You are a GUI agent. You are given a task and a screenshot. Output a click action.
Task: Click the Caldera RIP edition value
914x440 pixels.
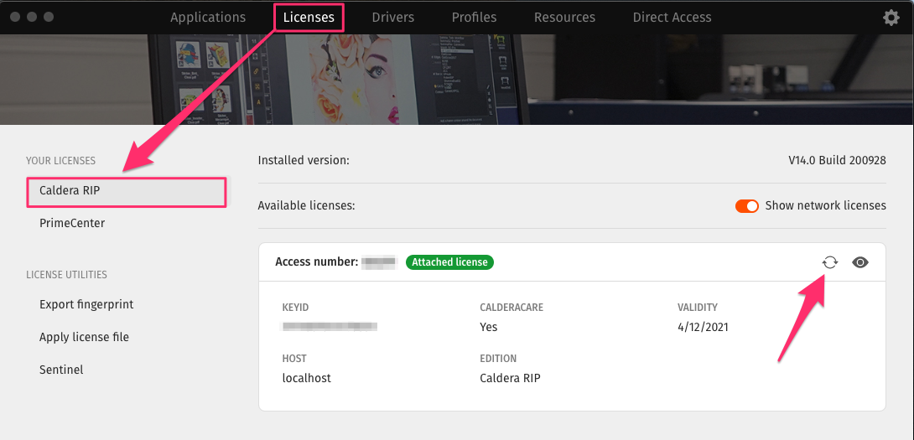(x=510, y=378)
